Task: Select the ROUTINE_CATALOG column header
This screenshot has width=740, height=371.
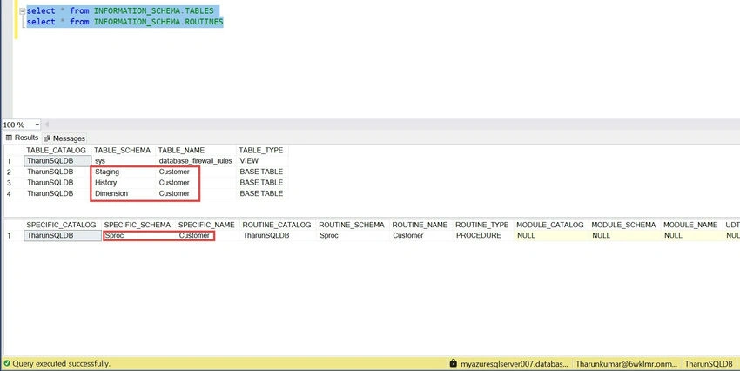Action: coord(277,225)
